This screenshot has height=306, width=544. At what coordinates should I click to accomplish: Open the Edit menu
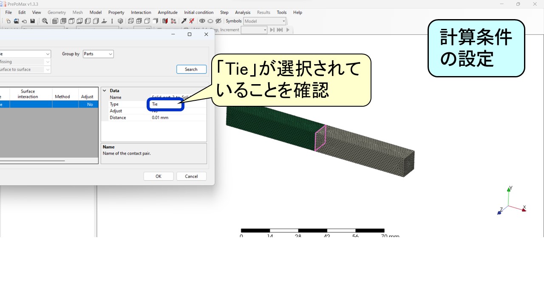[22, 12]
